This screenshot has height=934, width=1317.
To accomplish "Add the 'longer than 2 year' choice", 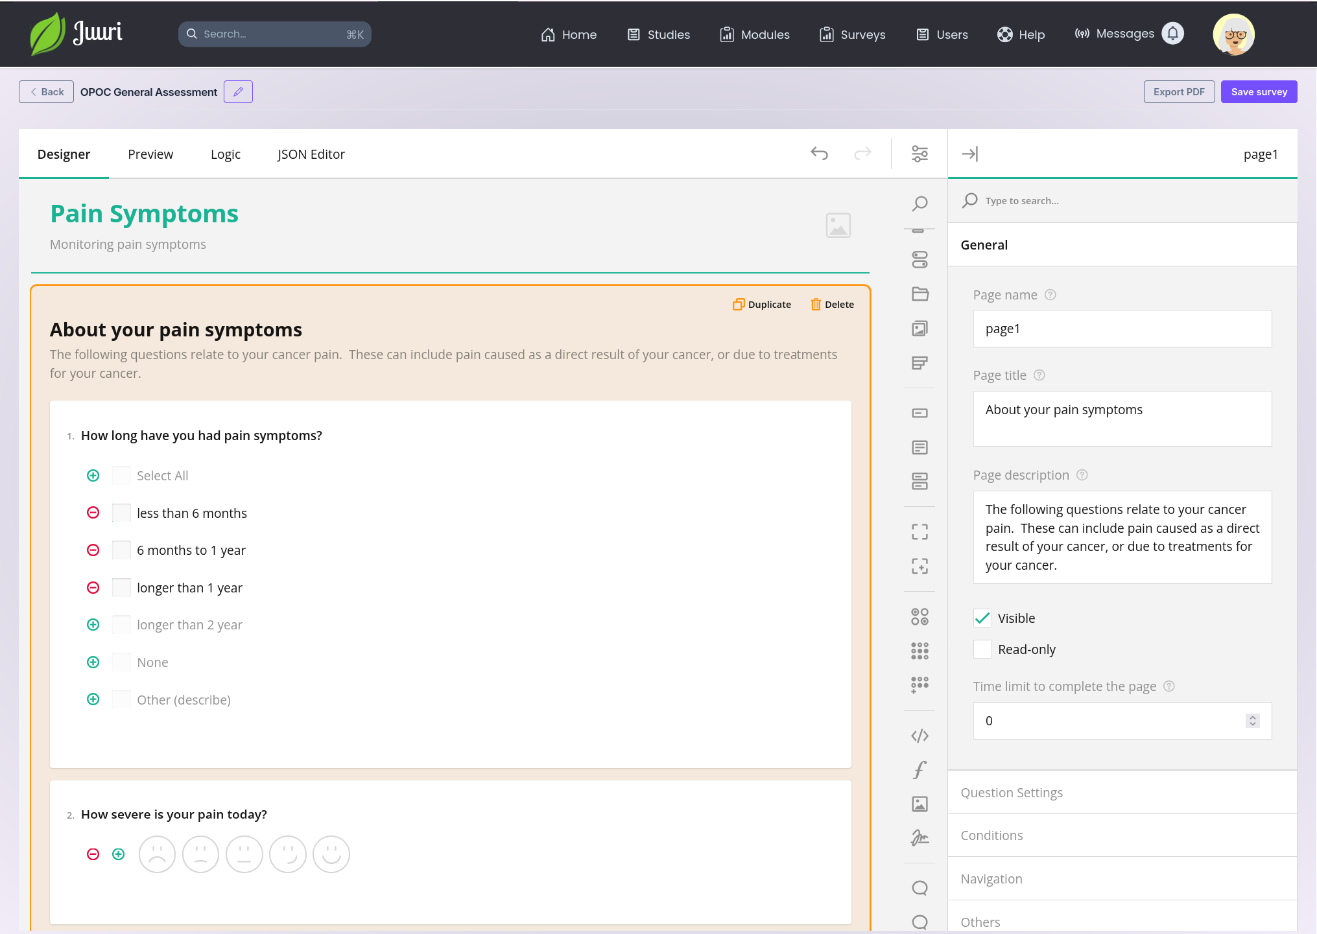I will 93,624.
